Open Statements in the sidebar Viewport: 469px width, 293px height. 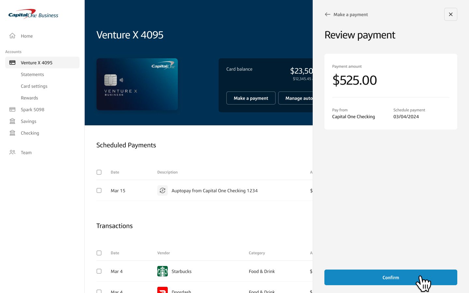tap(32, 74)
